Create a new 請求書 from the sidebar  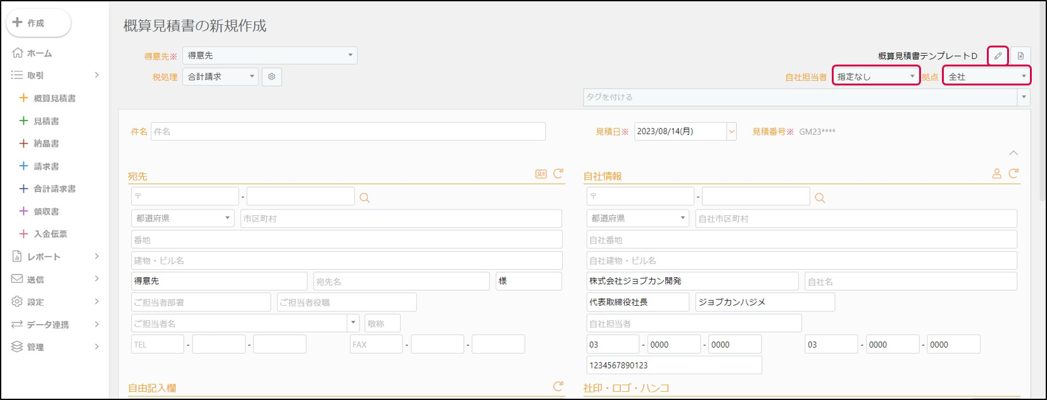[x=46, y=166]
